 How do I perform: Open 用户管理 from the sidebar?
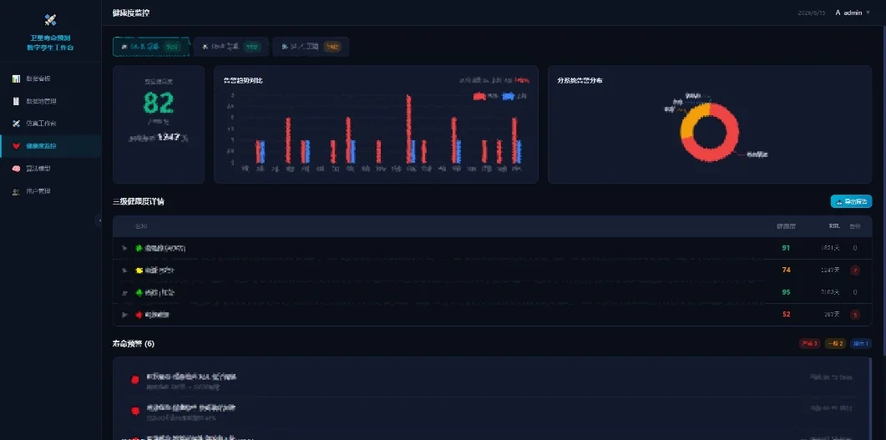[51, 191]
